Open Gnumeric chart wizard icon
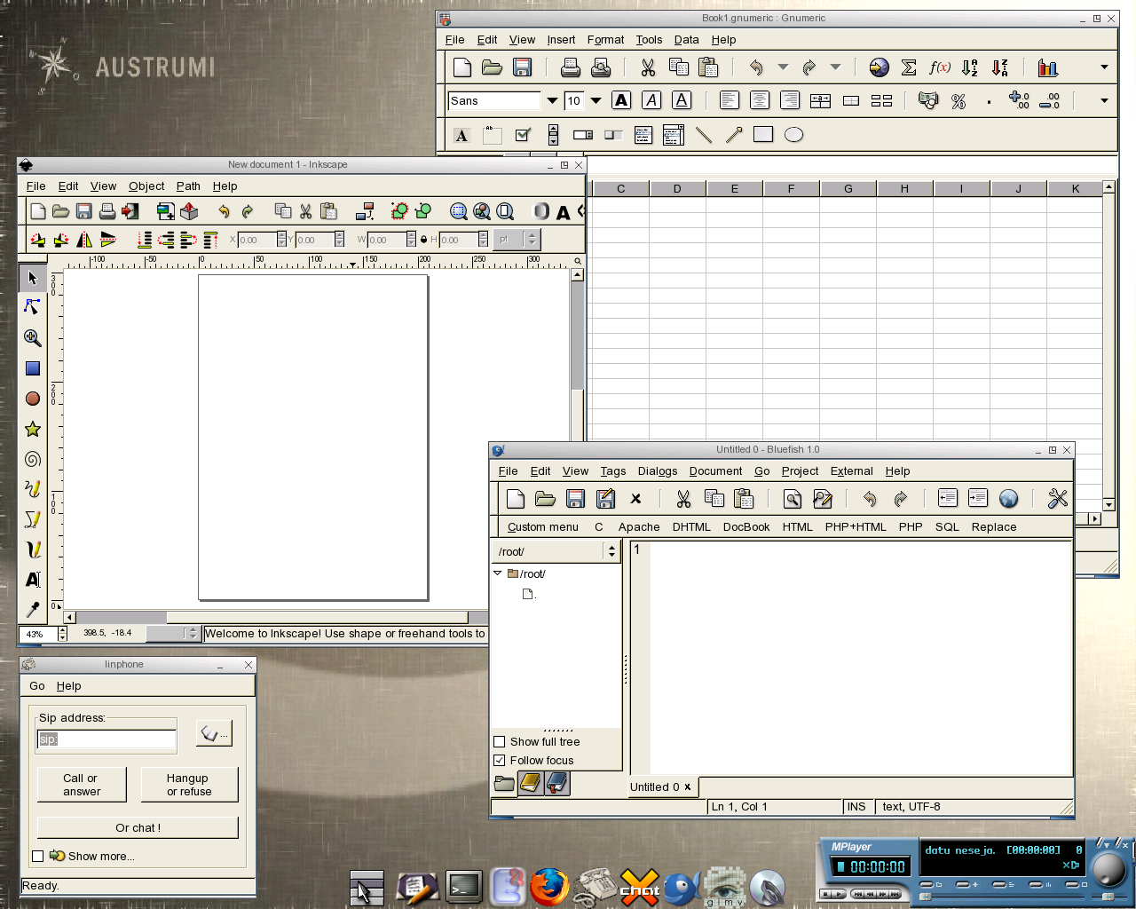 coord(1048,67)
